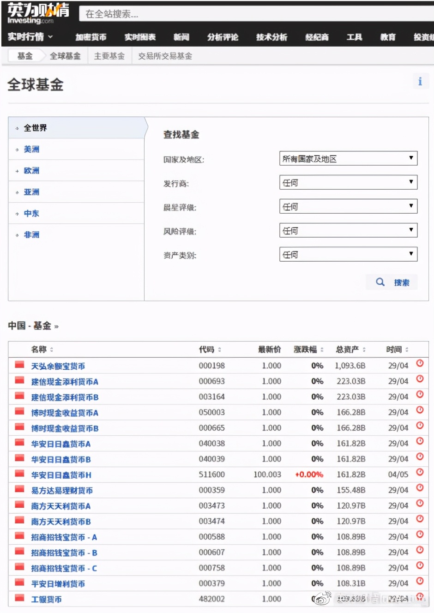
Task: Click the flag icon beside 建信现金添利货币A
Action: [x=19, y=381]
